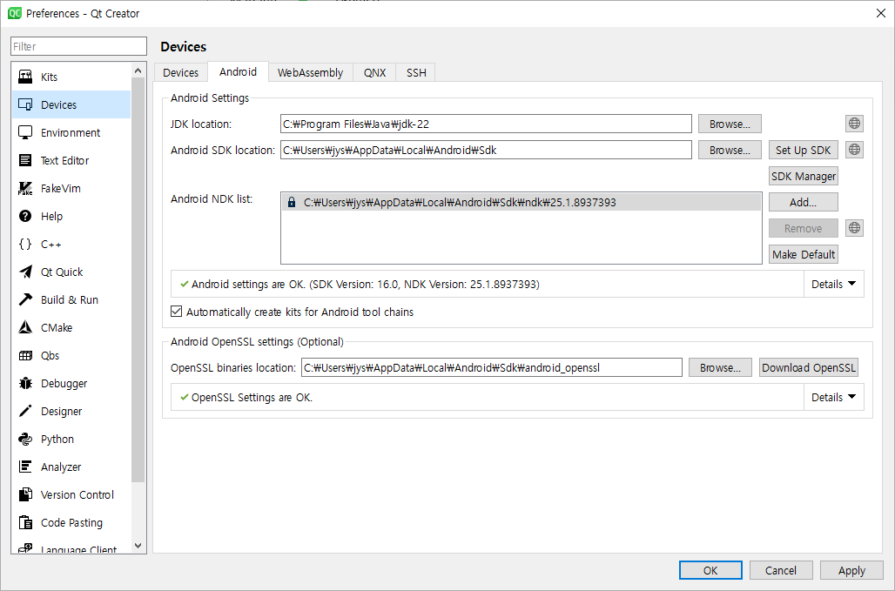Switch to the QNX tab
The height and width of the screenshot is (591, 895).
tap(374, 72)
